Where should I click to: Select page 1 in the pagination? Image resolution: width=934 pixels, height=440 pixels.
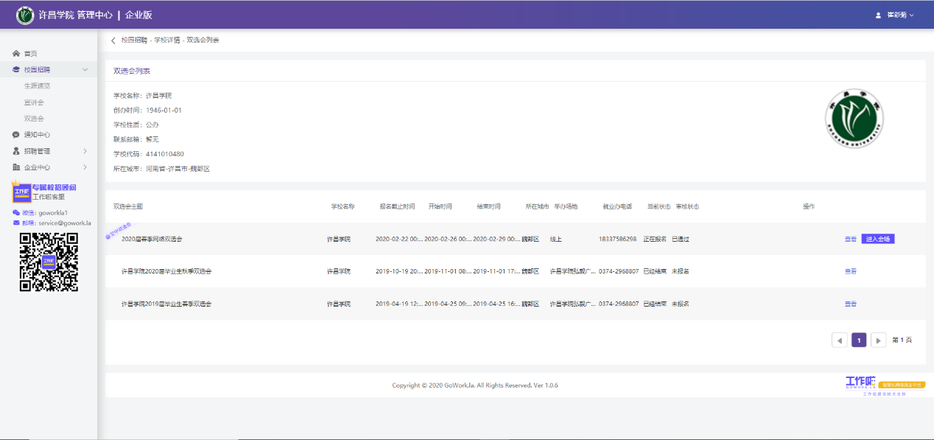tap(858, 340)
